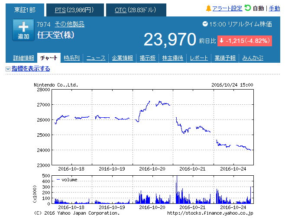Viewport: 285px width, 219px height.
Task: Open the その他製品 sector link
Action: [x=70, y=24]
